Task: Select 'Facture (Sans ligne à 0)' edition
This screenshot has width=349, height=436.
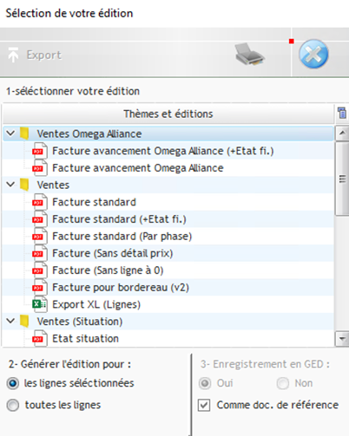Action: [x=108, y=270]
